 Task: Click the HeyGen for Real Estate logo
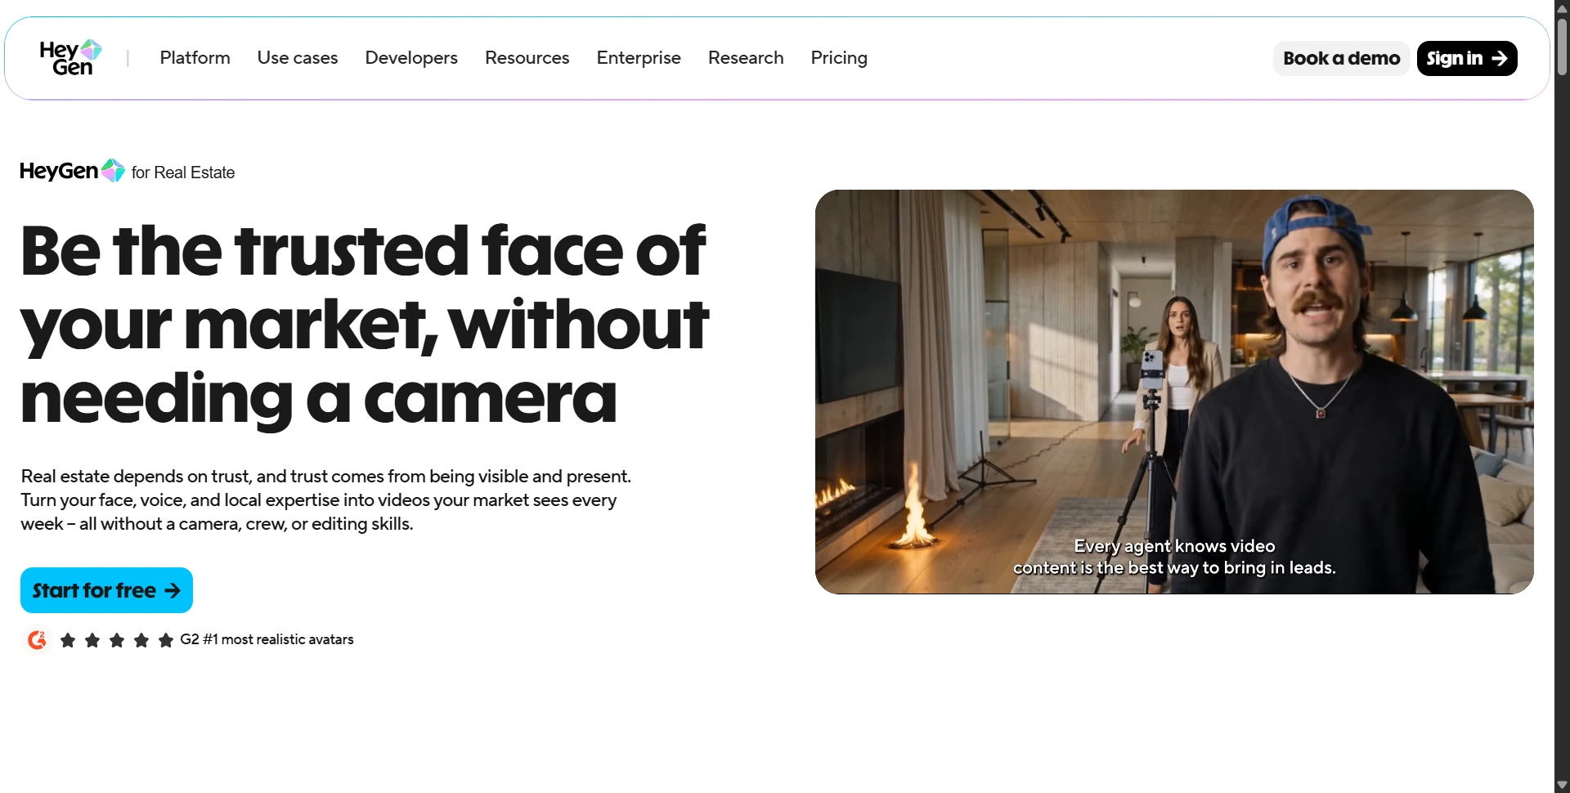coord(128,171)
